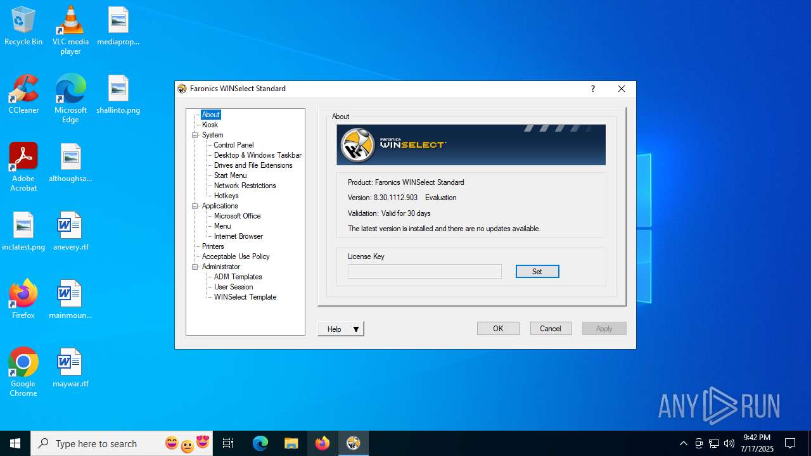Click the Cancel button
This screenshot has width=811, height=456.
(551, 328)
